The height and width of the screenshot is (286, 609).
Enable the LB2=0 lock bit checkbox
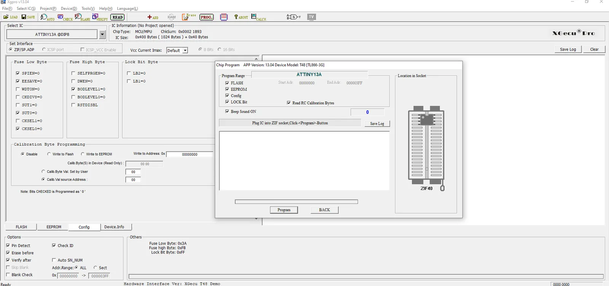(x=129, y=73)
